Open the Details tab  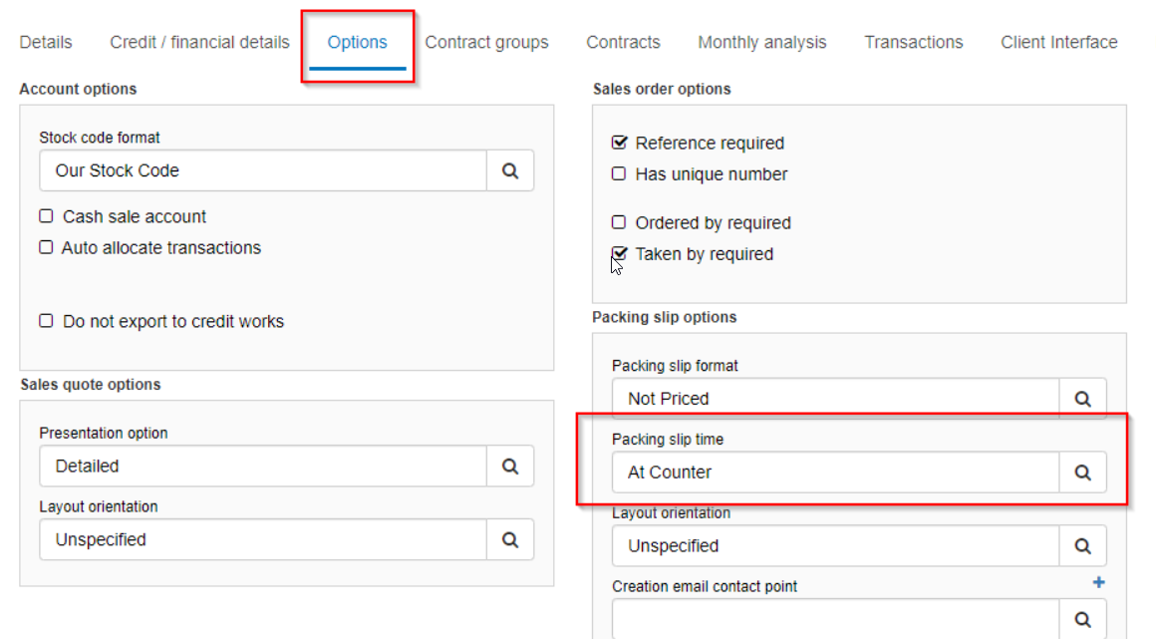pyautogui.click(x=46, y=42)
